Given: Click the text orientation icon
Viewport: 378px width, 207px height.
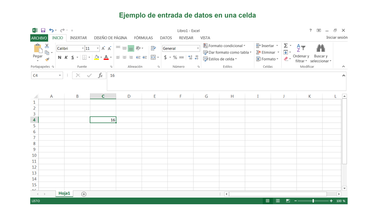Looking at the screenshot, I should [138, 48].
